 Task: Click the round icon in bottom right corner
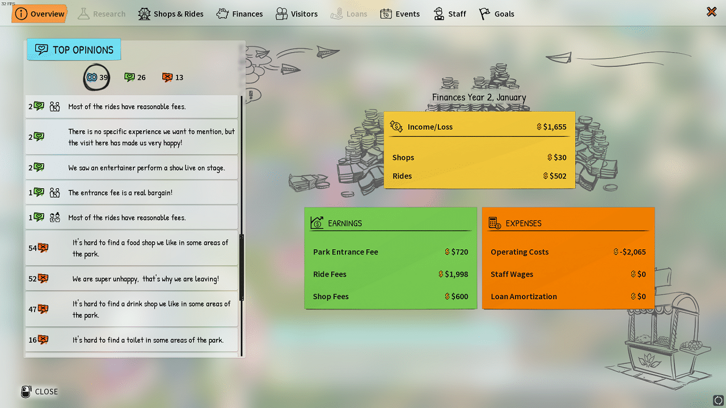[x=718, y=400]
